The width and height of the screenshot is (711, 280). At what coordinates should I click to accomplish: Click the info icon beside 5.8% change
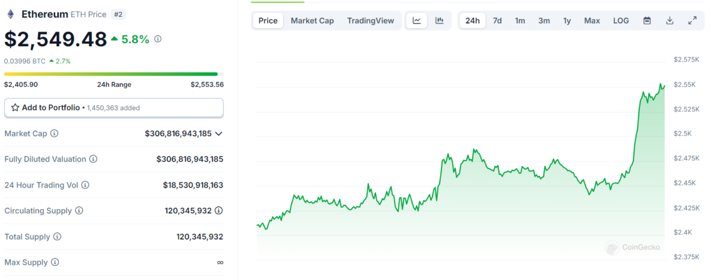(158, 39)
